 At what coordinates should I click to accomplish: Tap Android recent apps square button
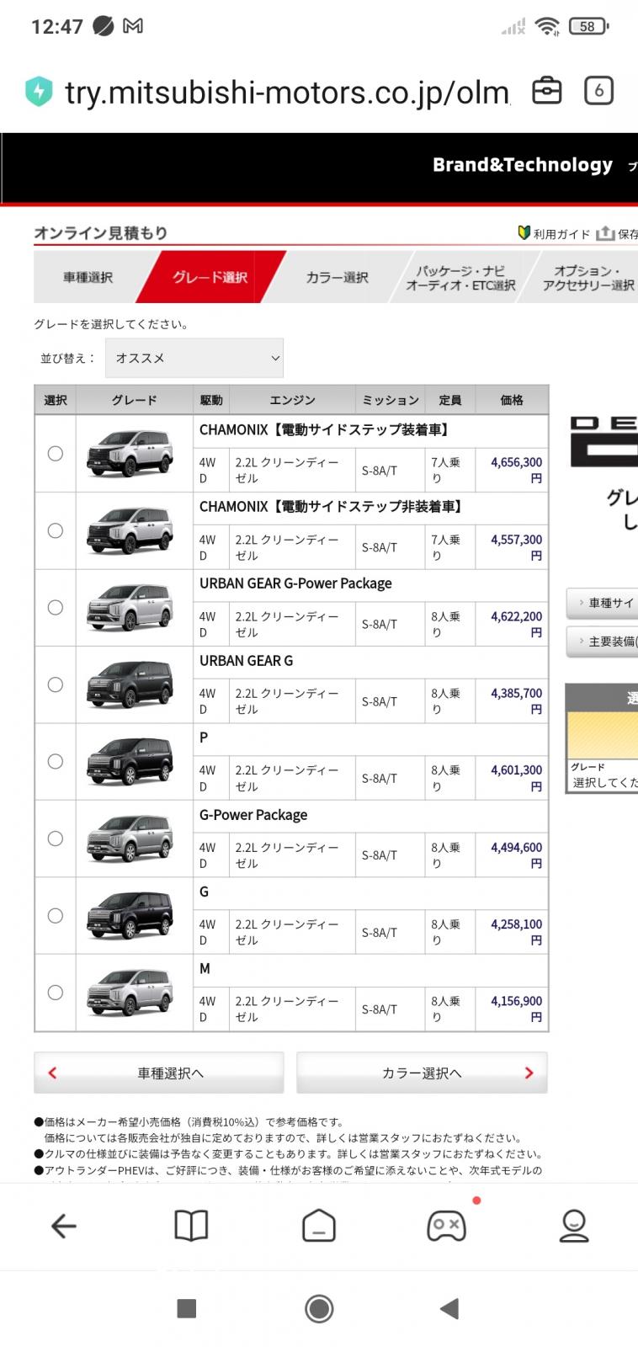click(187, 1307)
